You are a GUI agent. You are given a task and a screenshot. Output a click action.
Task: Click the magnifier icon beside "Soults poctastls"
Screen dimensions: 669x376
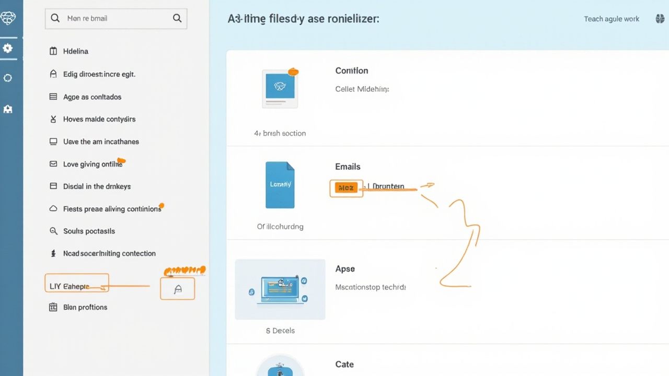pyautogui.click(x=53, y=231)
